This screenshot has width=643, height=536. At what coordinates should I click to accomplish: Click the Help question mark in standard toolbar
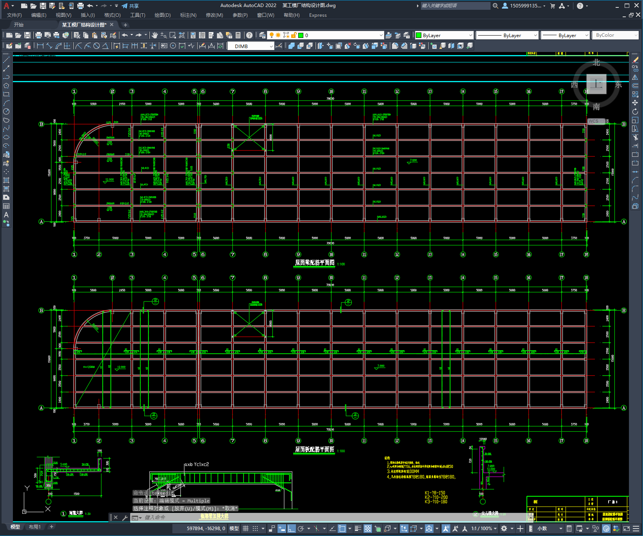tap(249, 35)
